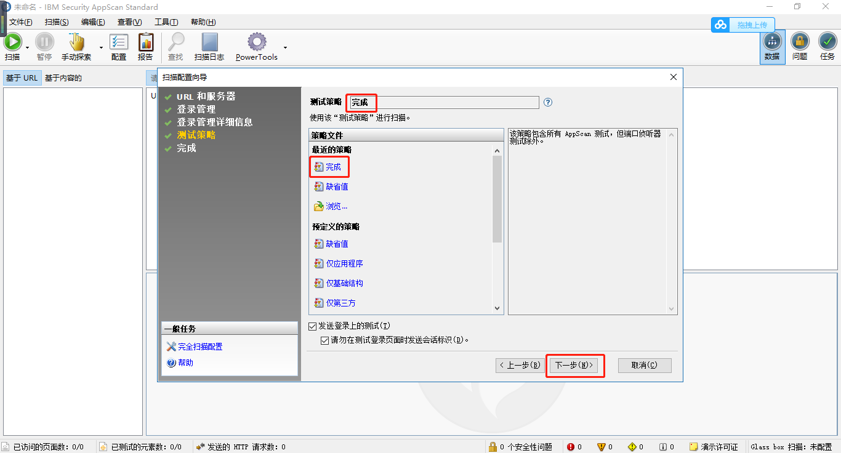Expand the Manual Explore dropdown arrow
841x453 pixels.
102,47
